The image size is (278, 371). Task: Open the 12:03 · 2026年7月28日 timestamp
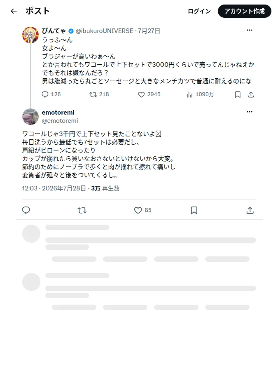click(54, 188)
